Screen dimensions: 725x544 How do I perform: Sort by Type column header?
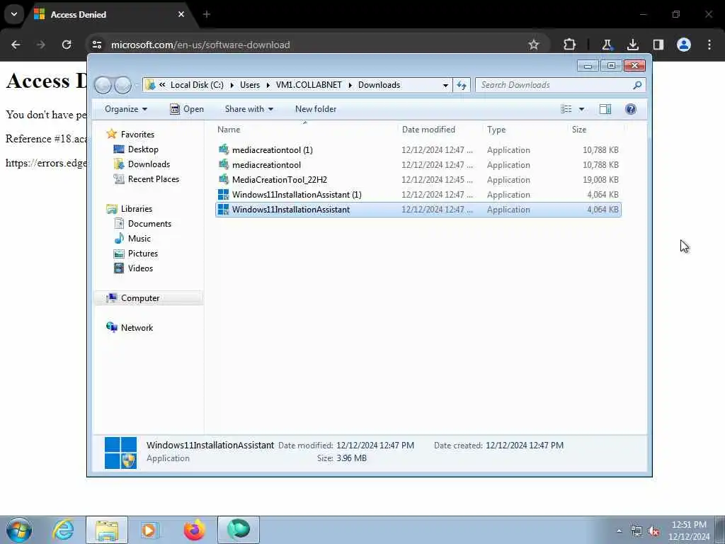[496, 130]
